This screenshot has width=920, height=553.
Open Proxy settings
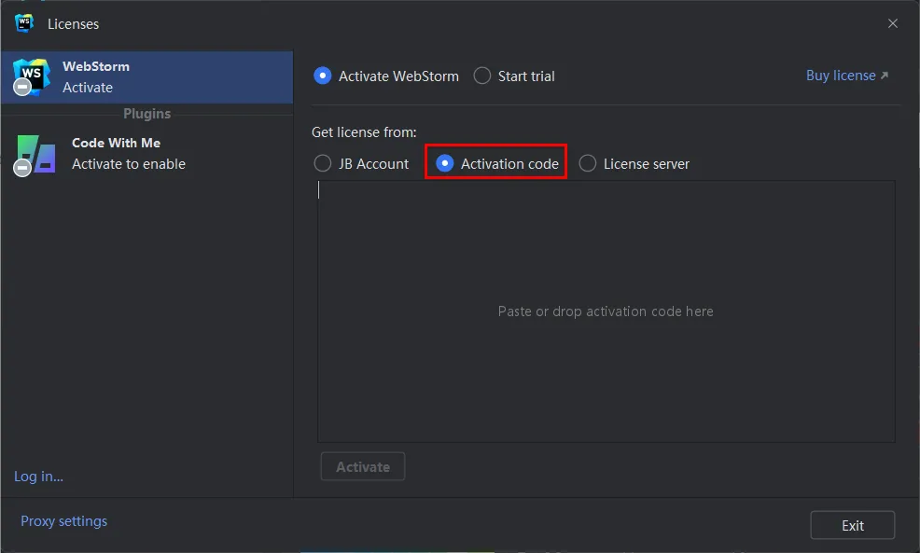pos(64,521)
